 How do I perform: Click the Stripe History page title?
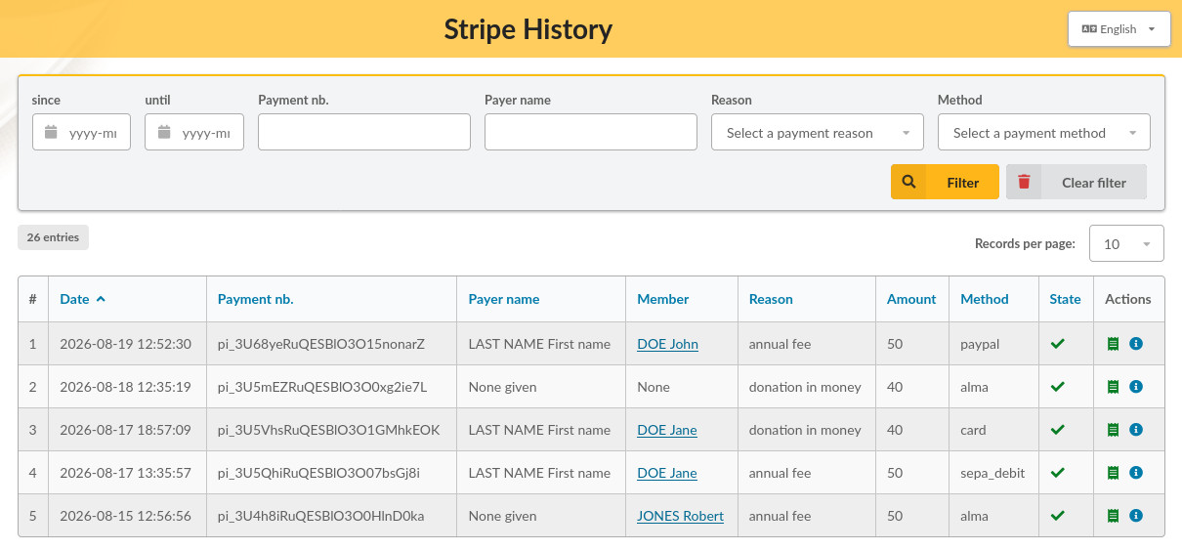pyautogui.click(x=528, y=29)
